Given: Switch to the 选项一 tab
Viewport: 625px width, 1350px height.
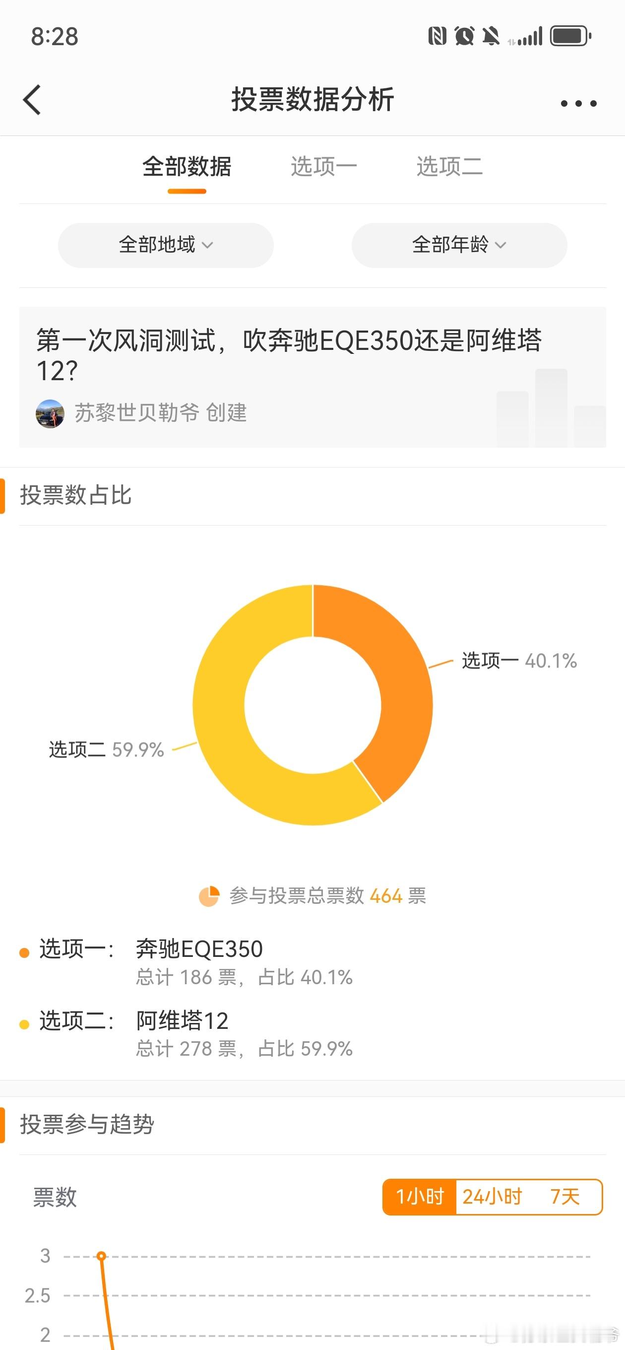Looking at the screenshot, I should click(x=324, y=167).
